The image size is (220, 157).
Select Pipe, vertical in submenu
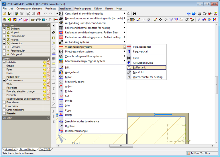pos(146,52)
